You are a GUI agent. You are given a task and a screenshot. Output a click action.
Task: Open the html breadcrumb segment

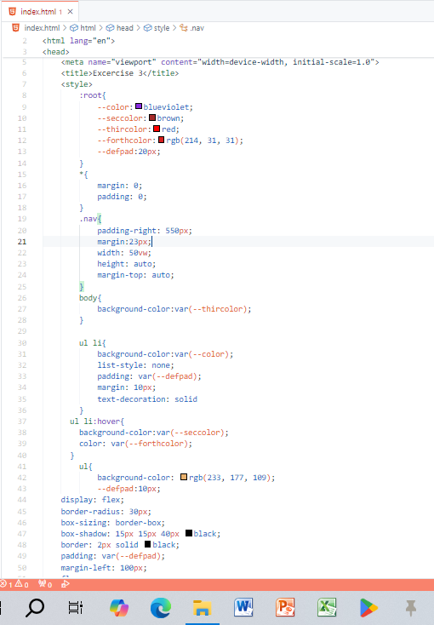point(83,28)
